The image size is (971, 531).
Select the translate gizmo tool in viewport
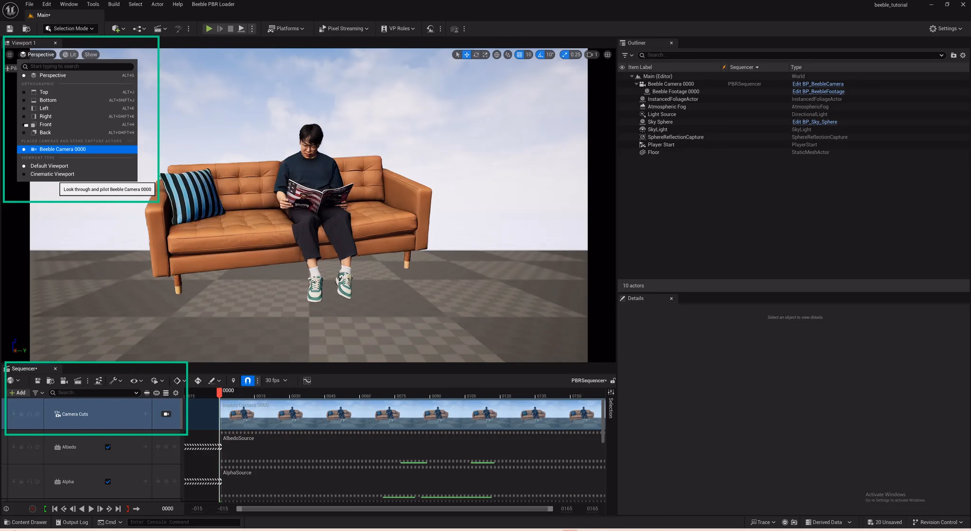coord(467,55)
